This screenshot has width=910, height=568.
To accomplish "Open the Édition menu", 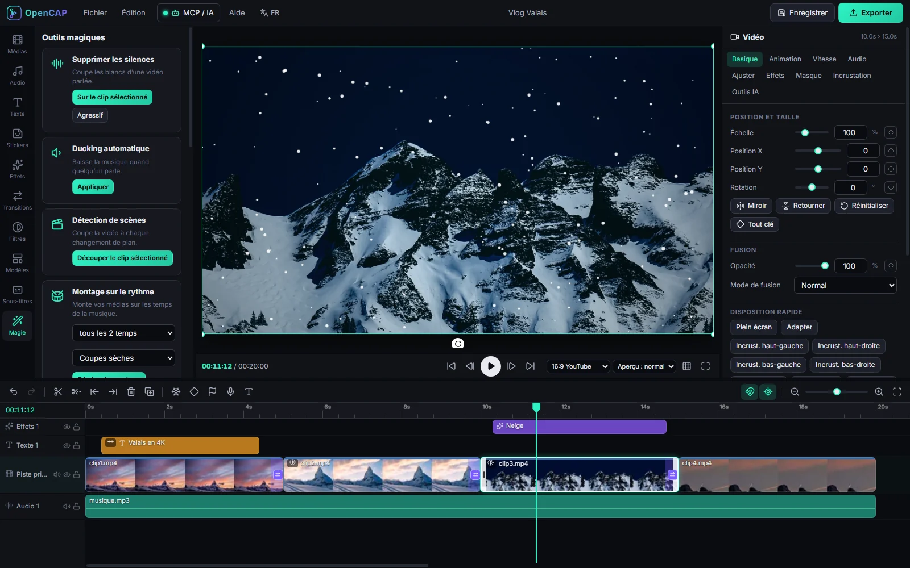I will coord(134,12).
